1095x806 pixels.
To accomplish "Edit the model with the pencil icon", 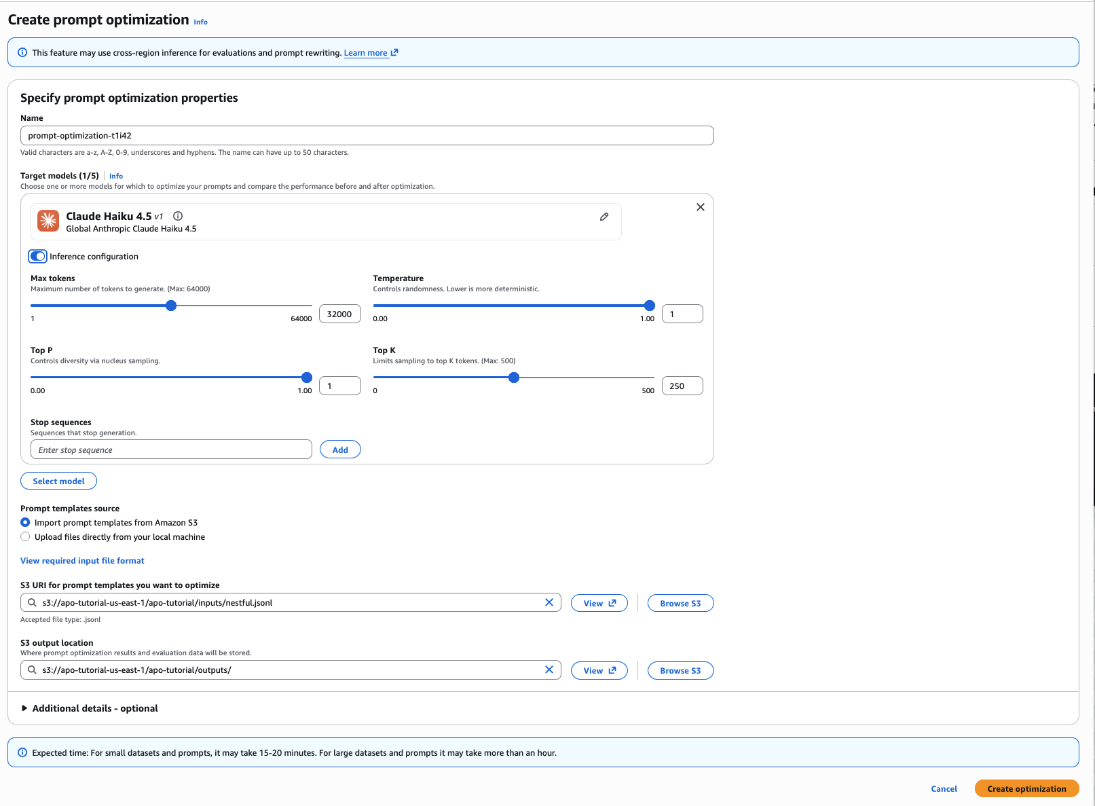I will (x=604, y=217).
